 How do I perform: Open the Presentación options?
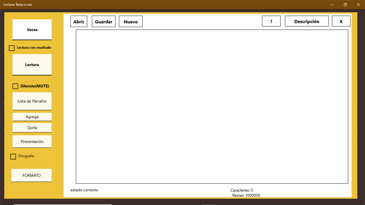click(32, 141)
